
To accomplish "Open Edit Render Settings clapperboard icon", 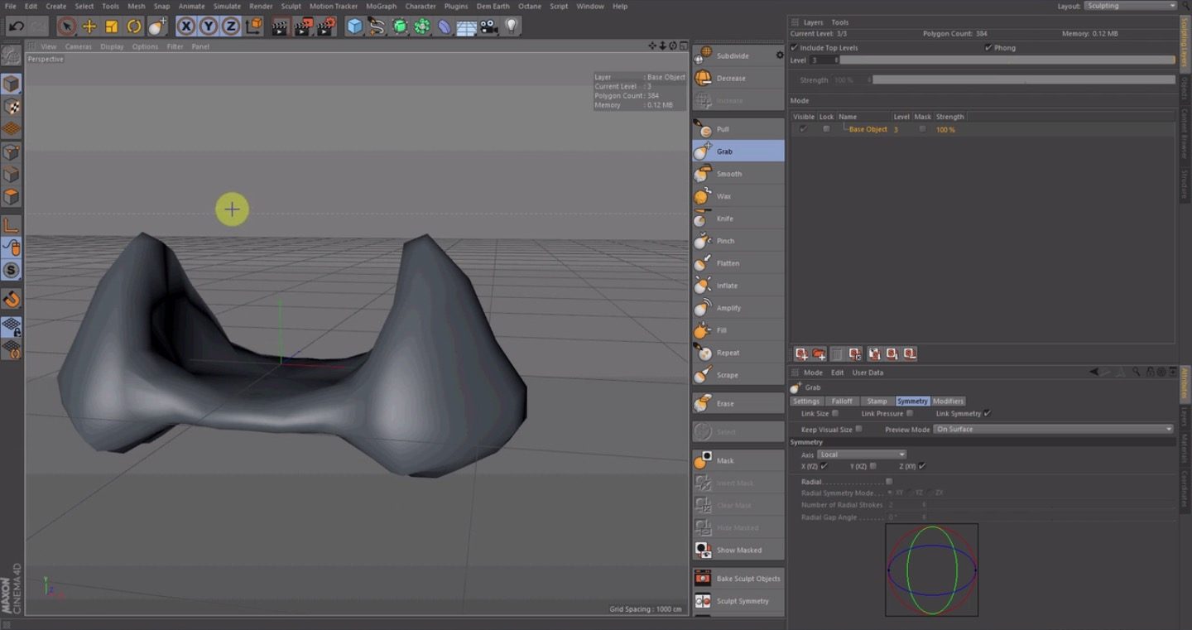I will coord(327,26).
